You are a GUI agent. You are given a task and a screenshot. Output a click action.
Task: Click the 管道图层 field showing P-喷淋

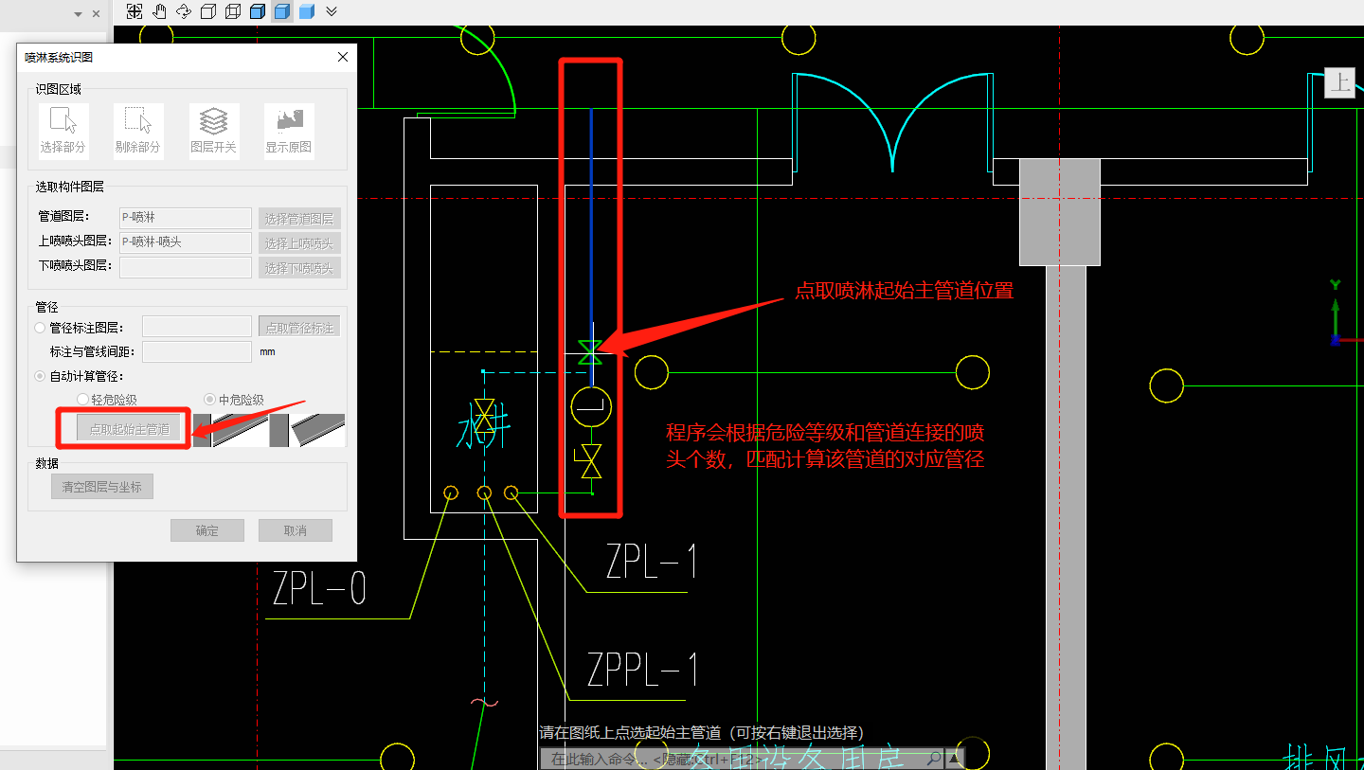186,218
